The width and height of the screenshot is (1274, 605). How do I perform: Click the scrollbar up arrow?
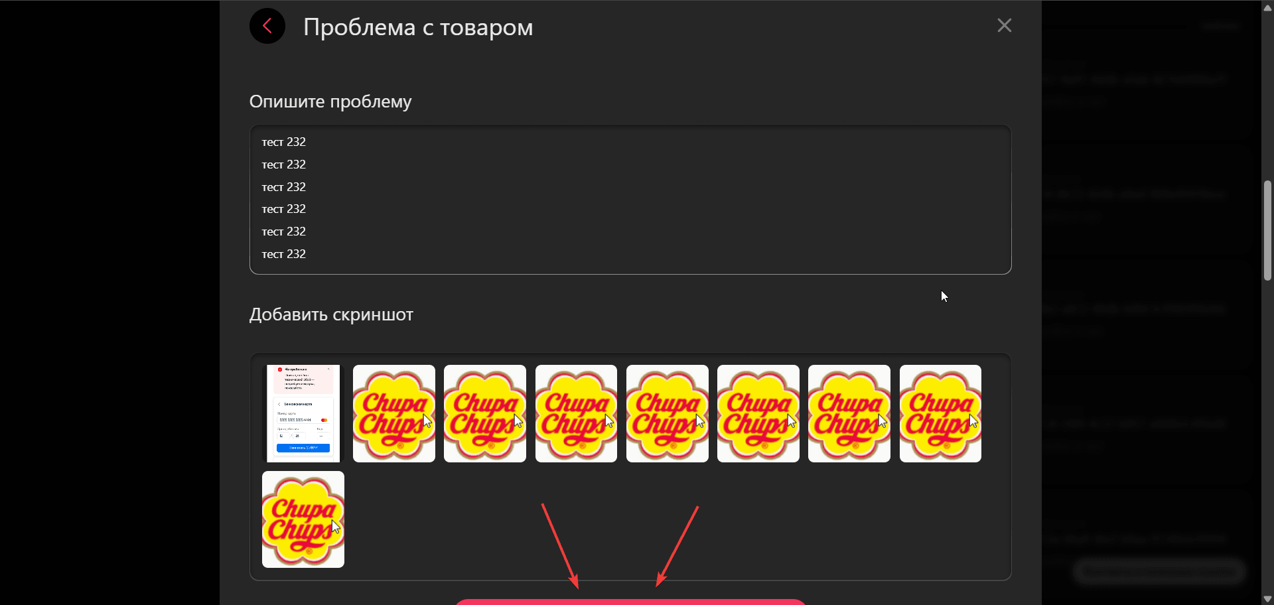(x=1267, y=7)
